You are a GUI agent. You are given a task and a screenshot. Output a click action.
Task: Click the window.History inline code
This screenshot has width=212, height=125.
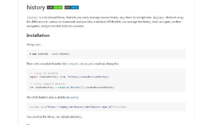point(71,117)
